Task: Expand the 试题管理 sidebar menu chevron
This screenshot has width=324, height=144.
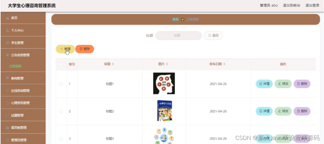Action: click(x=40, y=115)
